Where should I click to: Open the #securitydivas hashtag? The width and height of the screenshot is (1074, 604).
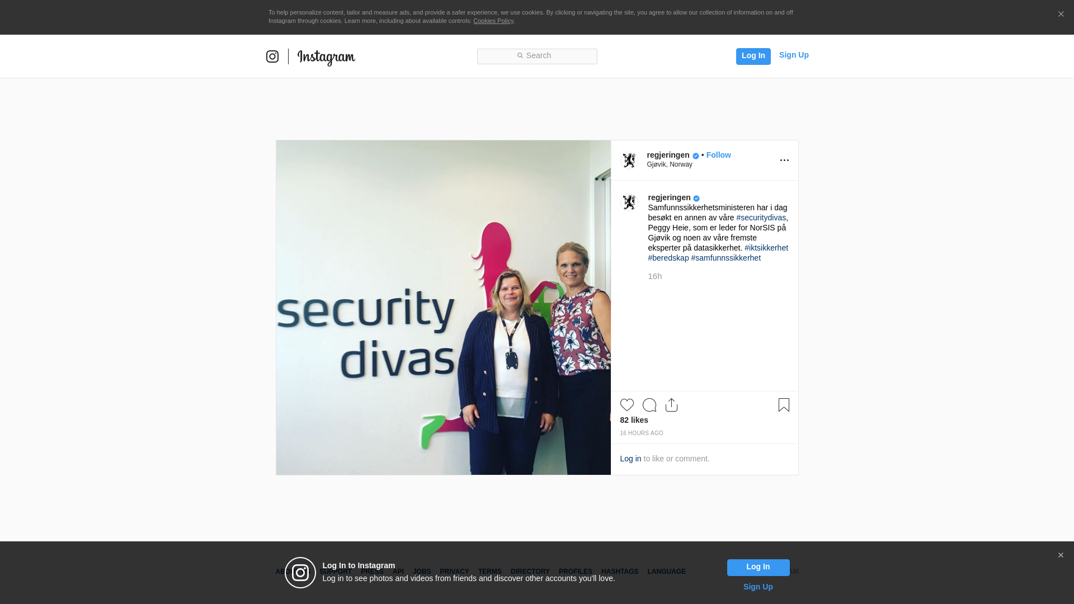[761, 218]
